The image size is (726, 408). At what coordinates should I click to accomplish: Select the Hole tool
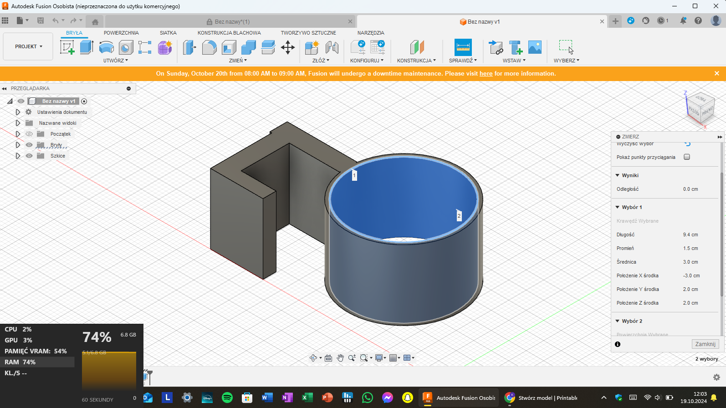click(x=126, y=47)
